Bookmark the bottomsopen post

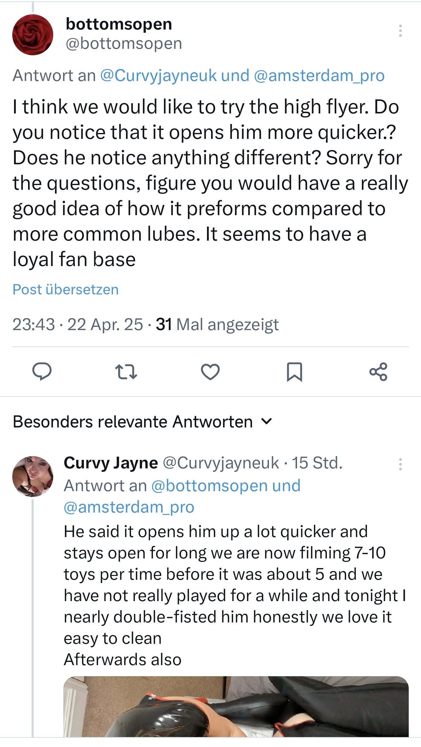(x=294, y=372)
